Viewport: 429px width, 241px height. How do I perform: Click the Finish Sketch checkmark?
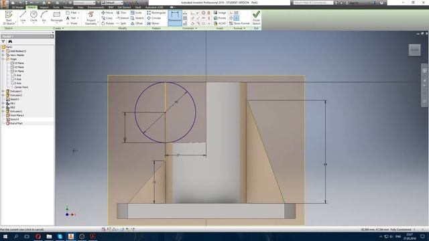point(256,18)
